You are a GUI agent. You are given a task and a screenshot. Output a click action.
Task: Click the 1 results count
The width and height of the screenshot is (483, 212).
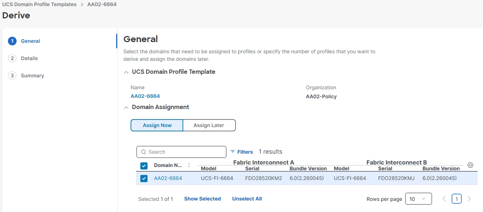click(271, 152)
